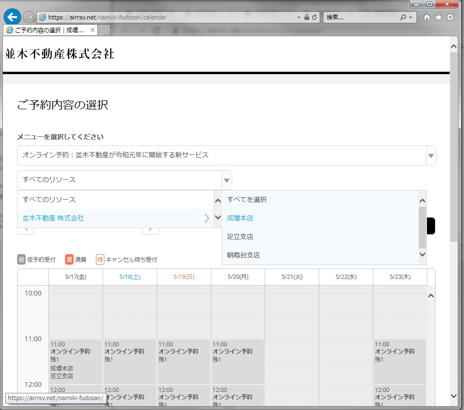Click the 待 cancellation-wait legend icon
Image resolution: width=464 pixels, height=410 pixels.
[100, 259]
